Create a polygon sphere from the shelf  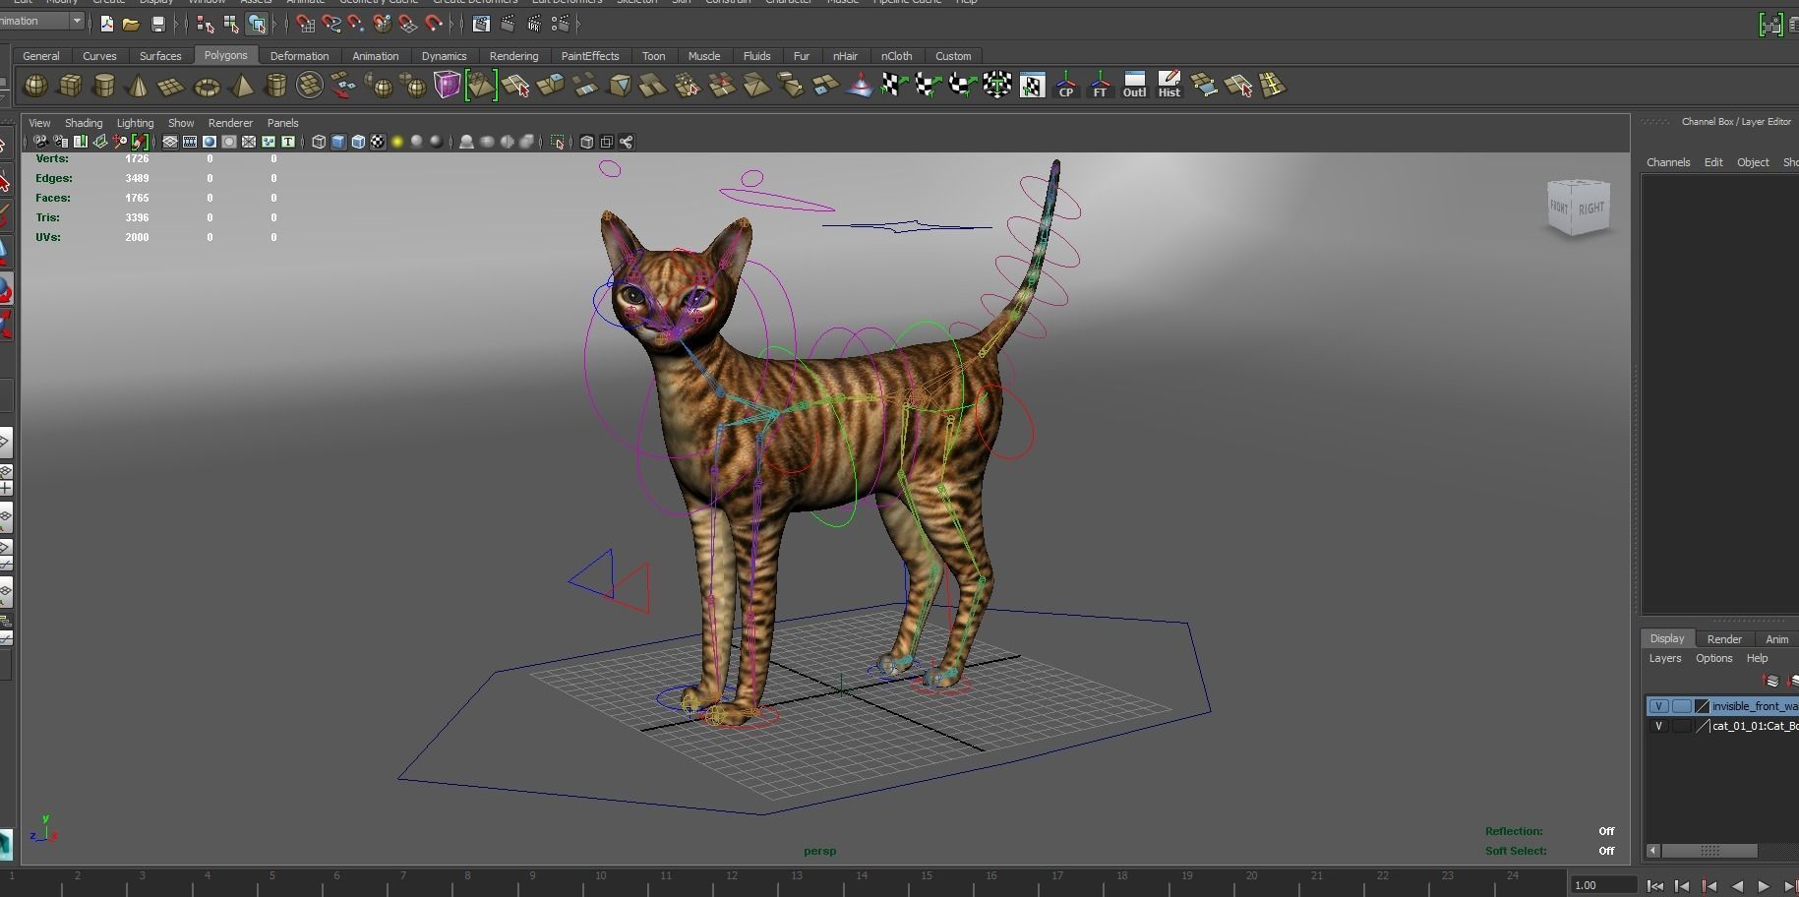[35, 86]
